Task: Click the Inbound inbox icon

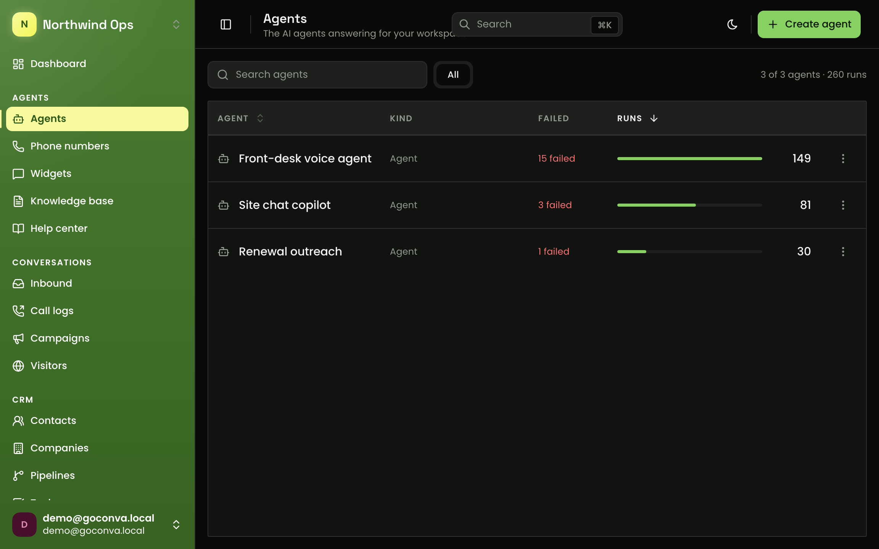Action: point(18,283)
